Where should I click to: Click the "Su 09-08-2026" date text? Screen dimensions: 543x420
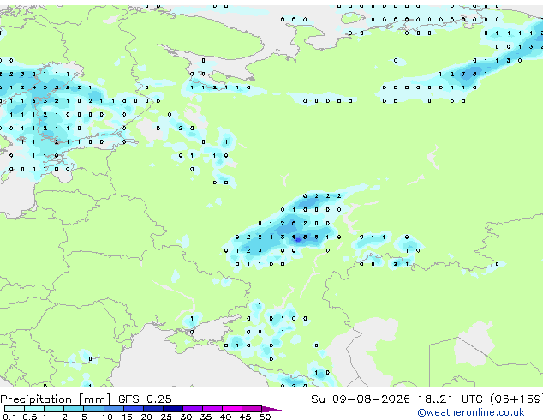point(361,399)
